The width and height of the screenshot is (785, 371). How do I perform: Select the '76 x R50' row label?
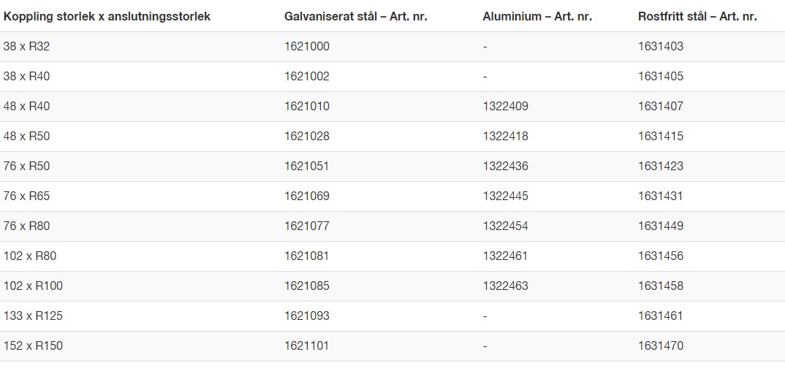(x=26, y=167)
